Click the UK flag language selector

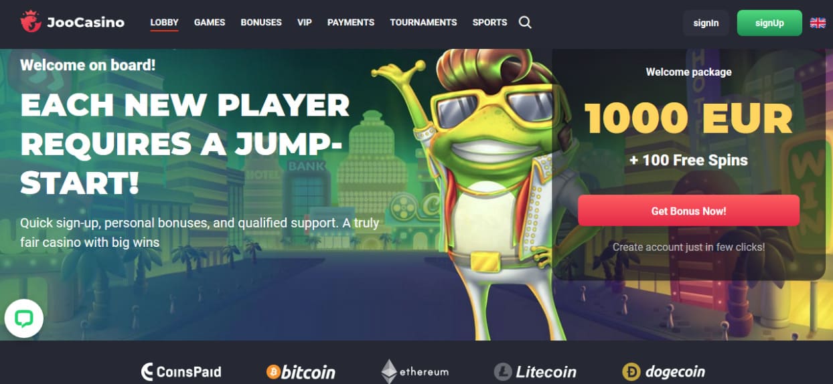[x=818, y=23]
